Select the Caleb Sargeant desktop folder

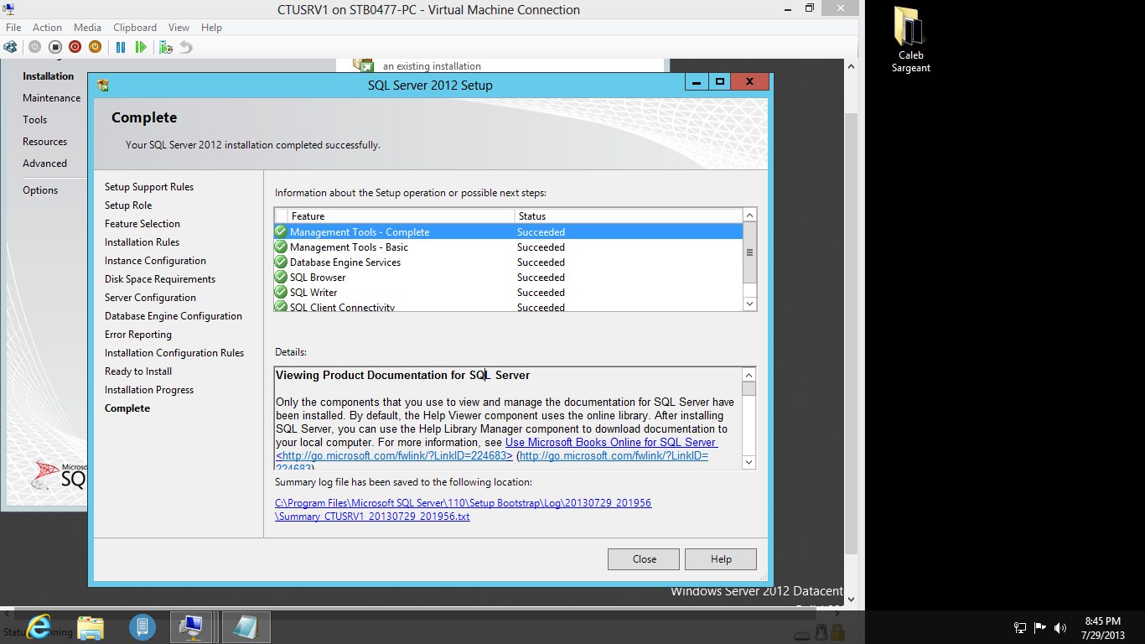pos(910,39)
